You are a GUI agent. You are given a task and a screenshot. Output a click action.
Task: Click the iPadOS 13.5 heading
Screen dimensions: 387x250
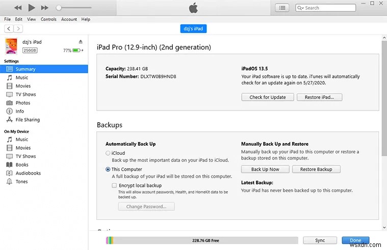coord(254,69)
